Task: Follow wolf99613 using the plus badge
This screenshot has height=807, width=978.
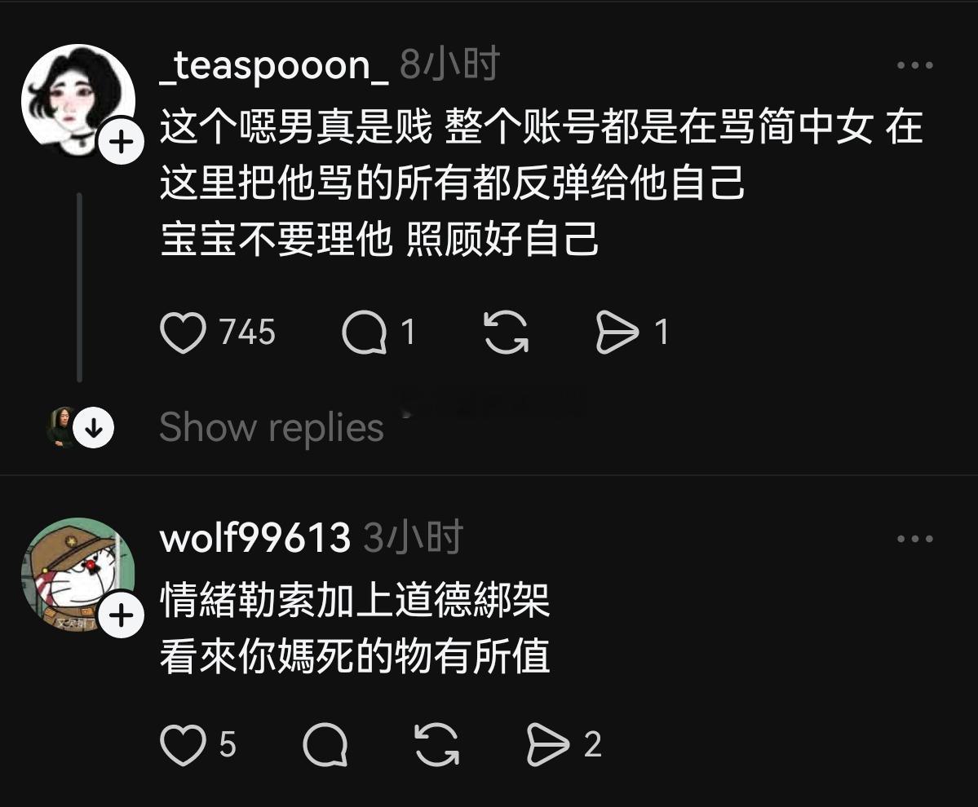Action: 121,615
